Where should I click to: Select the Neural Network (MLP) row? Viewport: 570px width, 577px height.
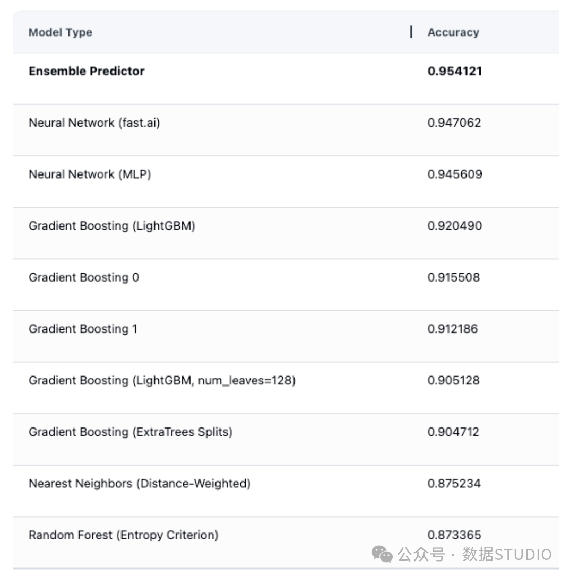pos(286,182)
